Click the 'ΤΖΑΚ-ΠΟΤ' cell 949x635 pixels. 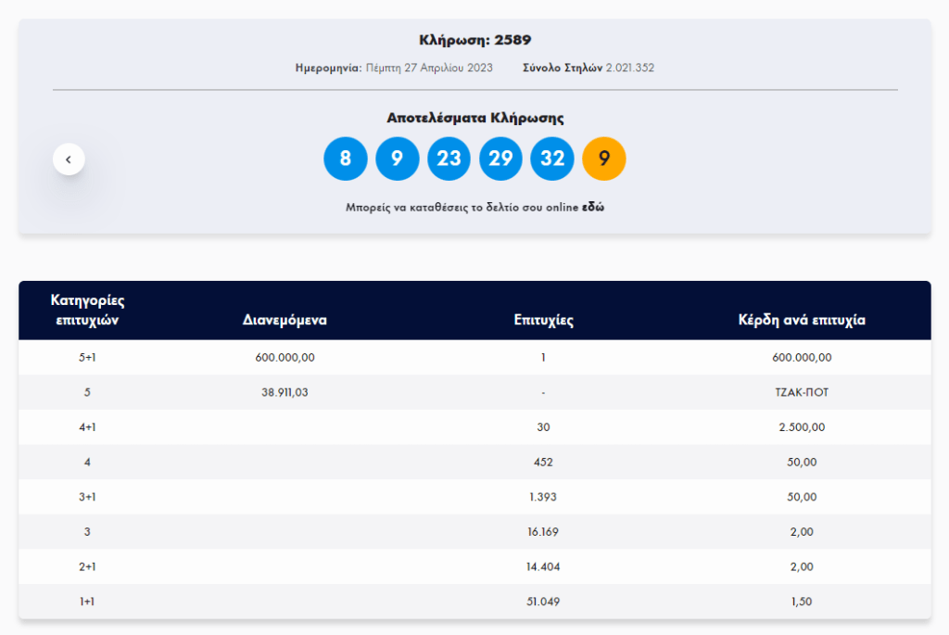pos(802,392)
